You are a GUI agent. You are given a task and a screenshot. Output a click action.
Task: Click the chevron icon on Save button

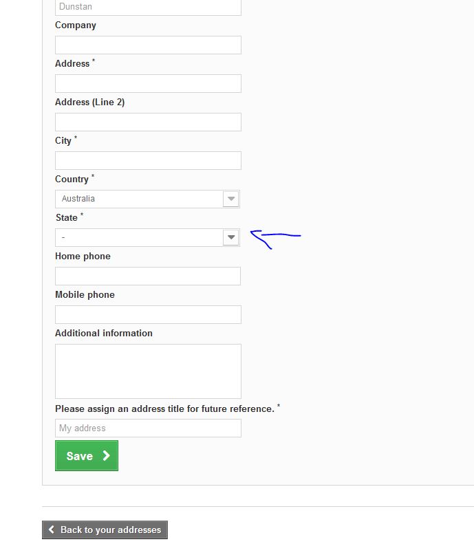pyautogui.click(x=106, y=455)
